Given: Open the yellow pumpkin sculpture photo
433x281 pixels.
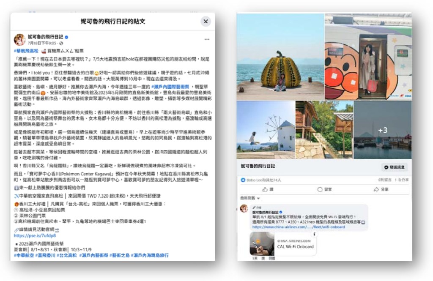Looking at the screenshot, I should 280,56.
